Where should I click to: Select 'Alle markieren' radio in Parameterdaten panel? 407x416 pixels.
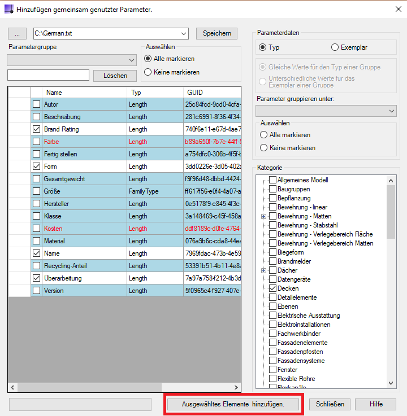tap(263, 135)
